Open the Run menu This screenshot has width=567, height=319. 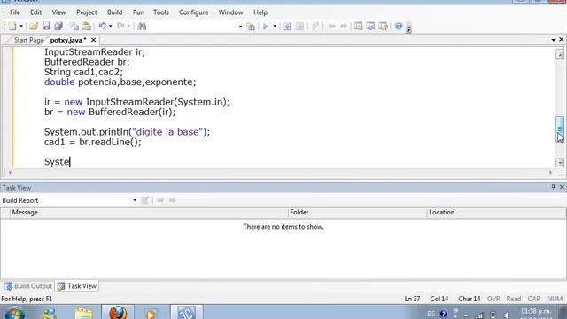tap(138, 12)
